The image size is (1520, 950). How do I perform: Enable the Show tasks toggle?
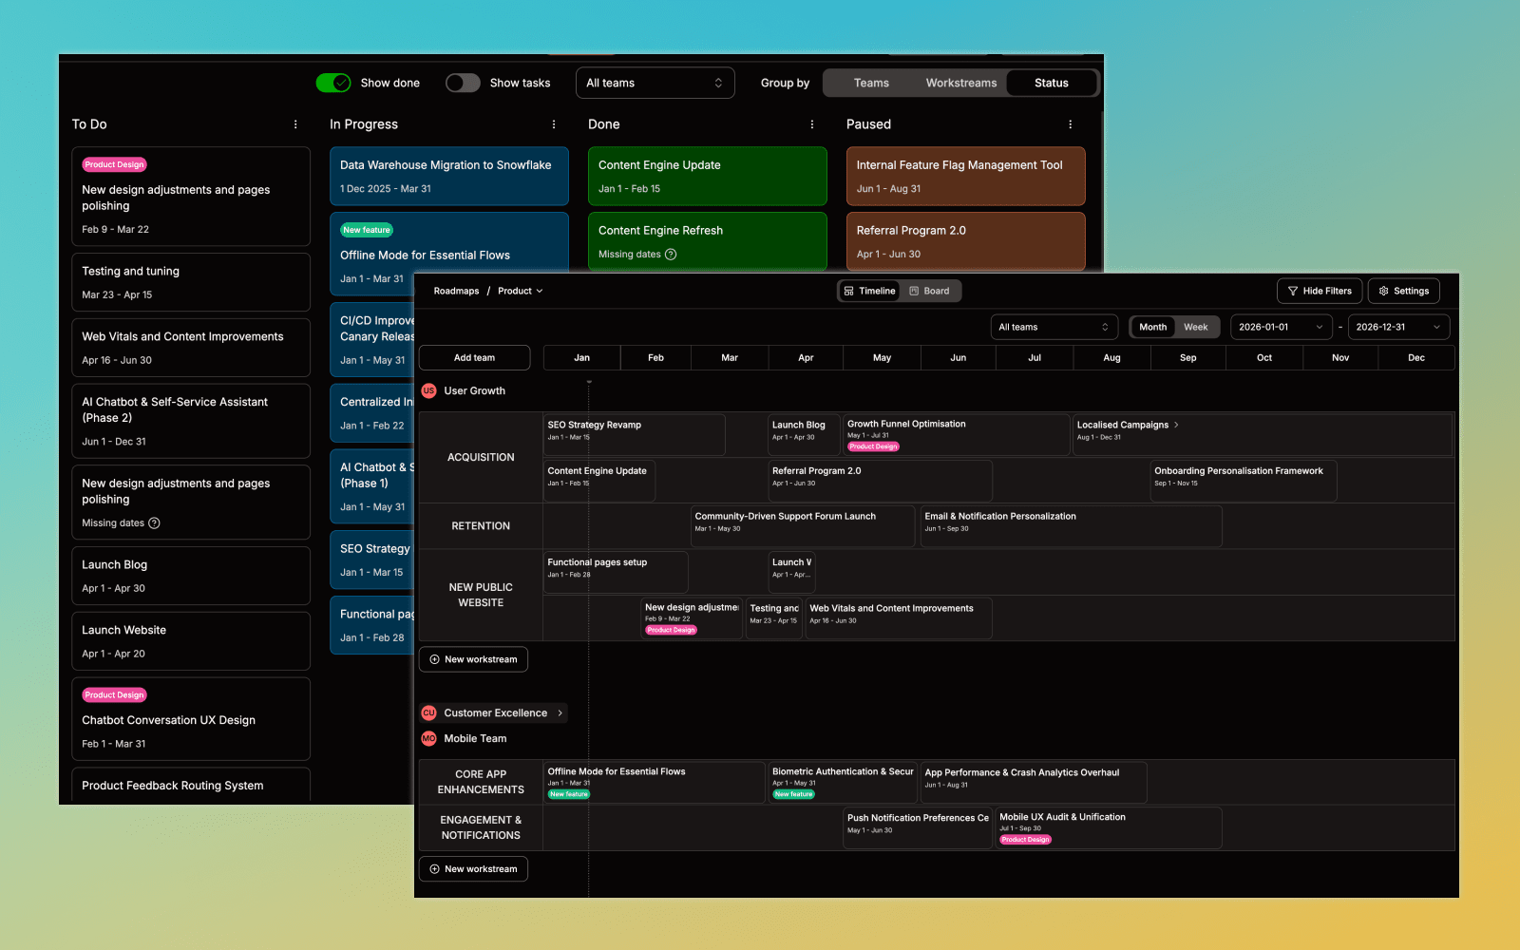[x=463, y=83]
